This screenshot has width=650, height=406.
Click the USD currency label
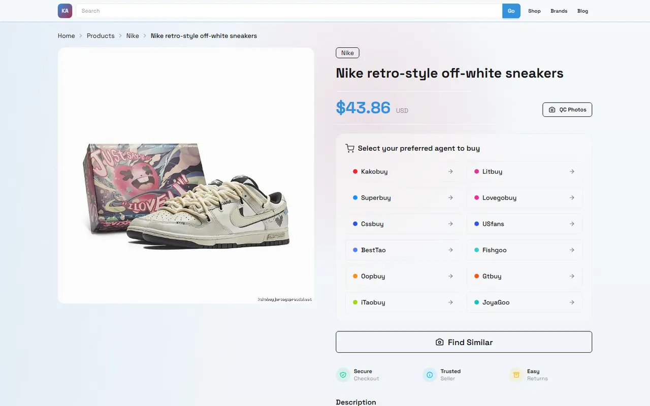point(402,111)
